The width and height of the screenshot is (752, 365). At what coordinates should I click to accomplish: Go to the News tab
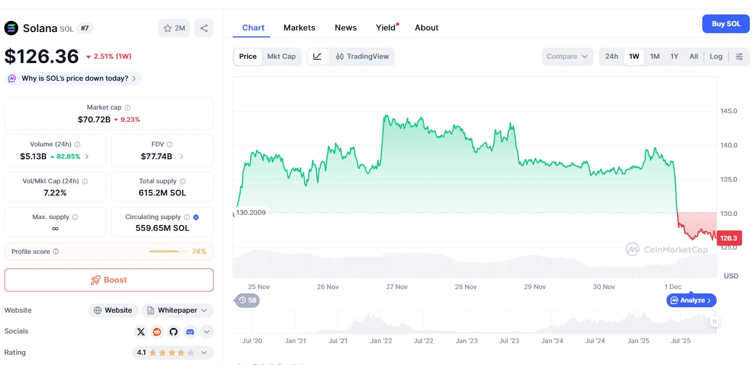click(346, 28)
